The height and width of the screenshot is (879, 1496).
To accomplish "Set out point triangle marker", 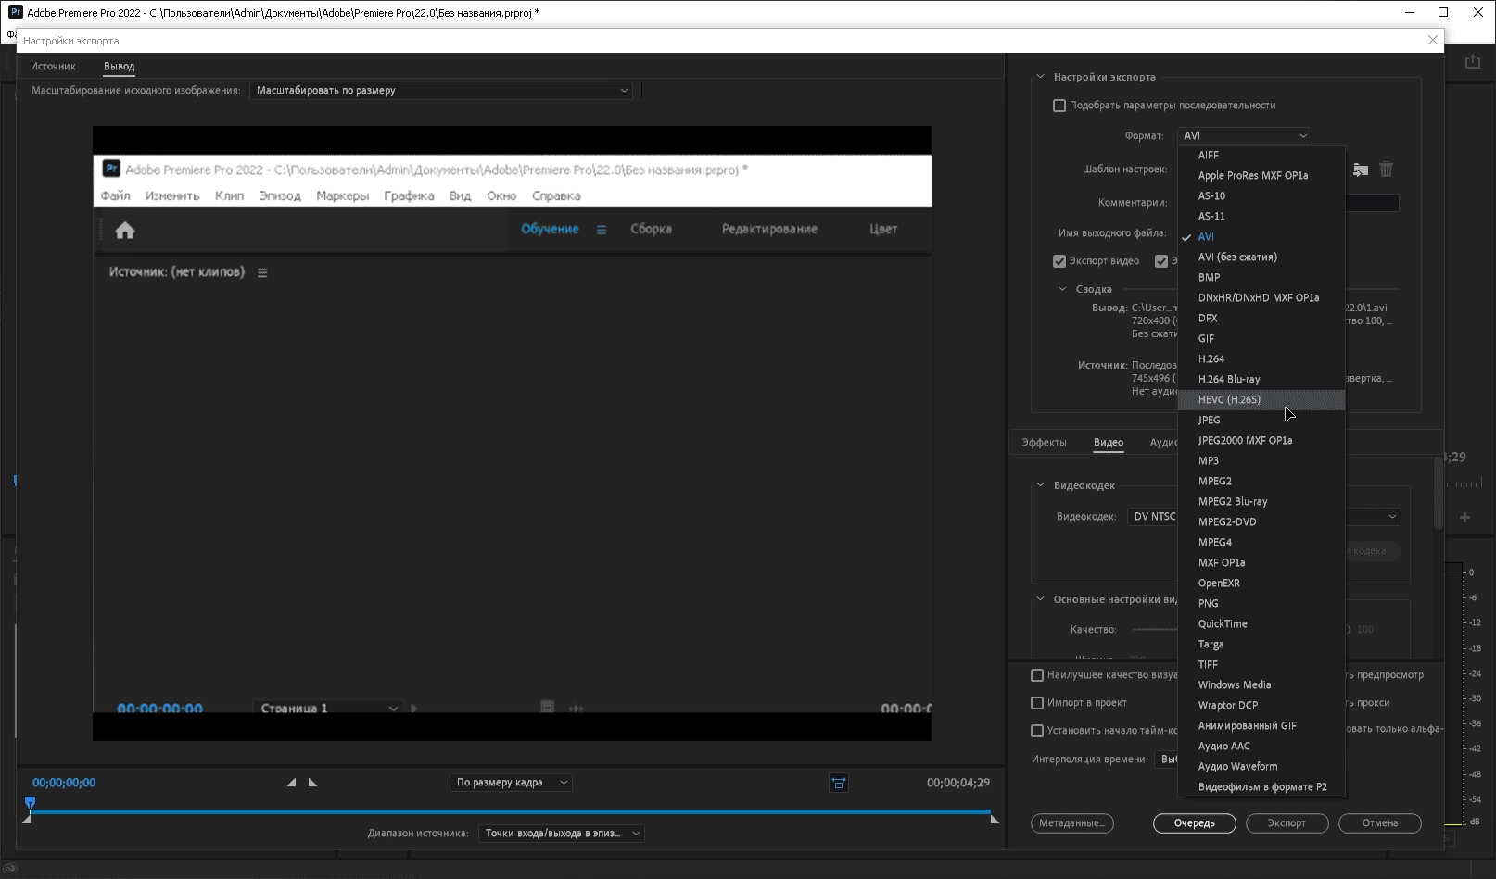I will pyautogui.click(x=312, y=783).
